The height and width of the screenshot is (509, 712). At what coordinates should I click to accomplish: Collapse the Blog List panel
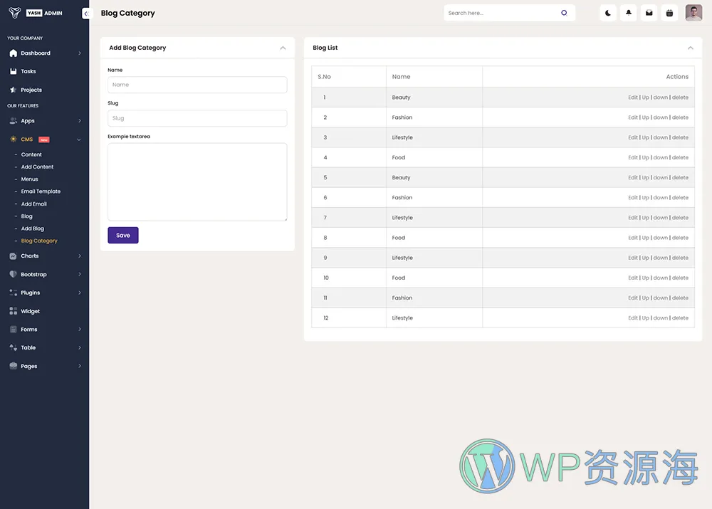tap(690, 48)
